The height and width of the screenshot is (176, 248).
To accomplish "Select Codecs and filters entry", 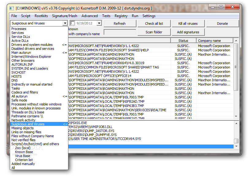I will point(39,92).
